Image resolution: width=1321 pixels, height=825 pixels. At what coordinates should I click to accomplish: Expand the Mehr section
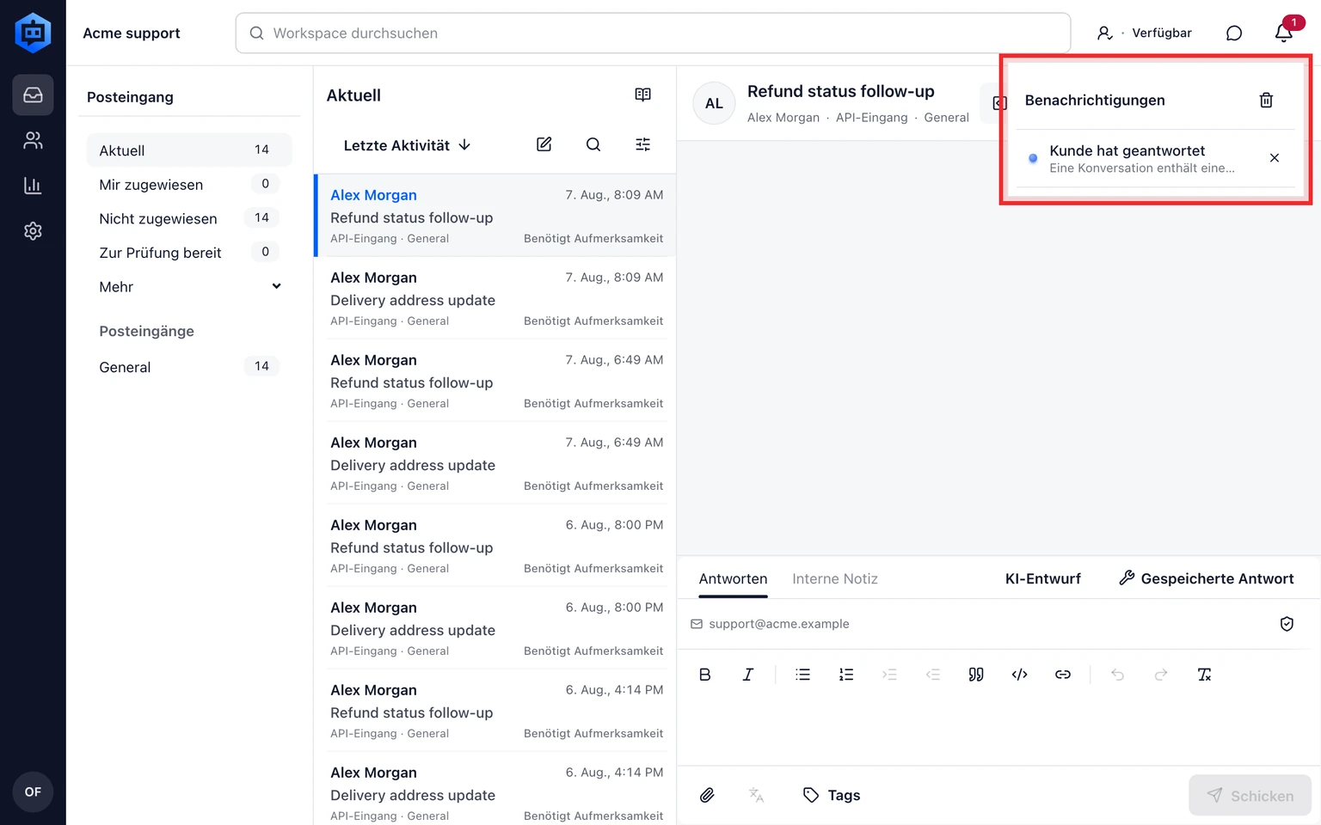click(189, 287)
